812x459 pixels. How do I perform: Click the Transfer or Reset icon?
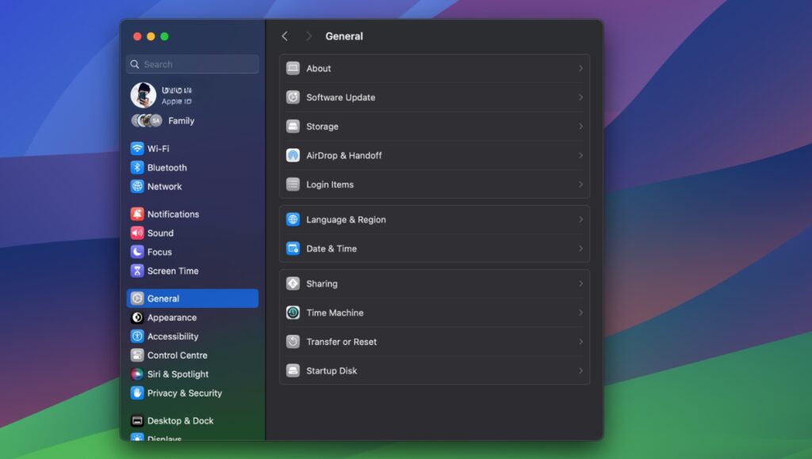coord(293,342)
